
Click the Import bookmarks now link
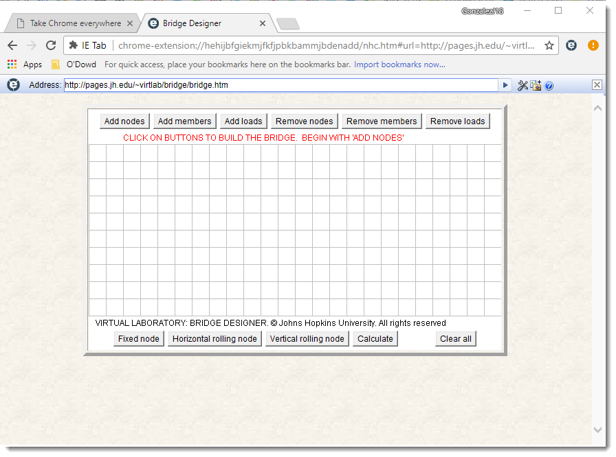(x=399, y=65)
